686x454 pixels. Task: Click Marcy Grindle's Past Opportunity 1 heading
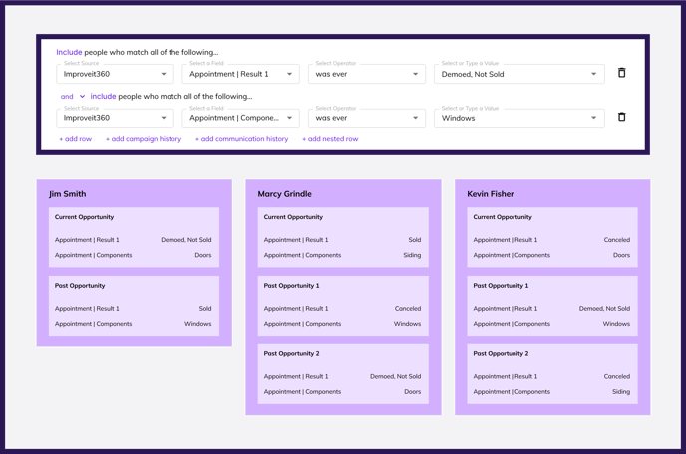pyautogui.click(x=291, y=286)
